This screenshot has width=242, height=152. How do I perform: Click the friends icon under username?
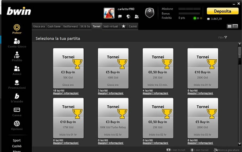coord(137,16)
